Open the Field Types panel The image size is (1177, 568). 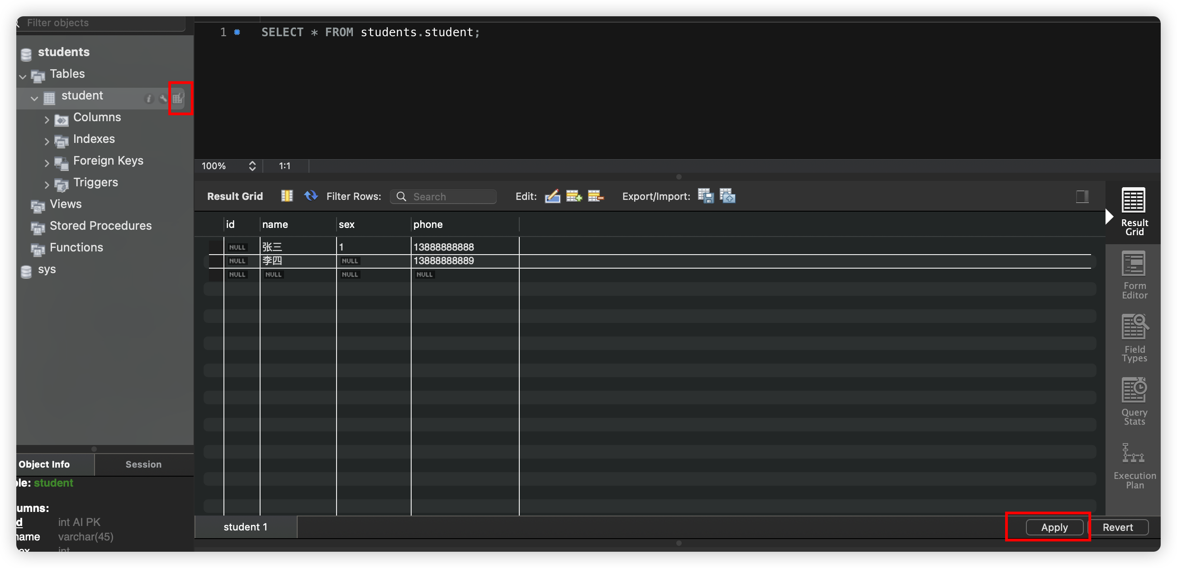1134,338
